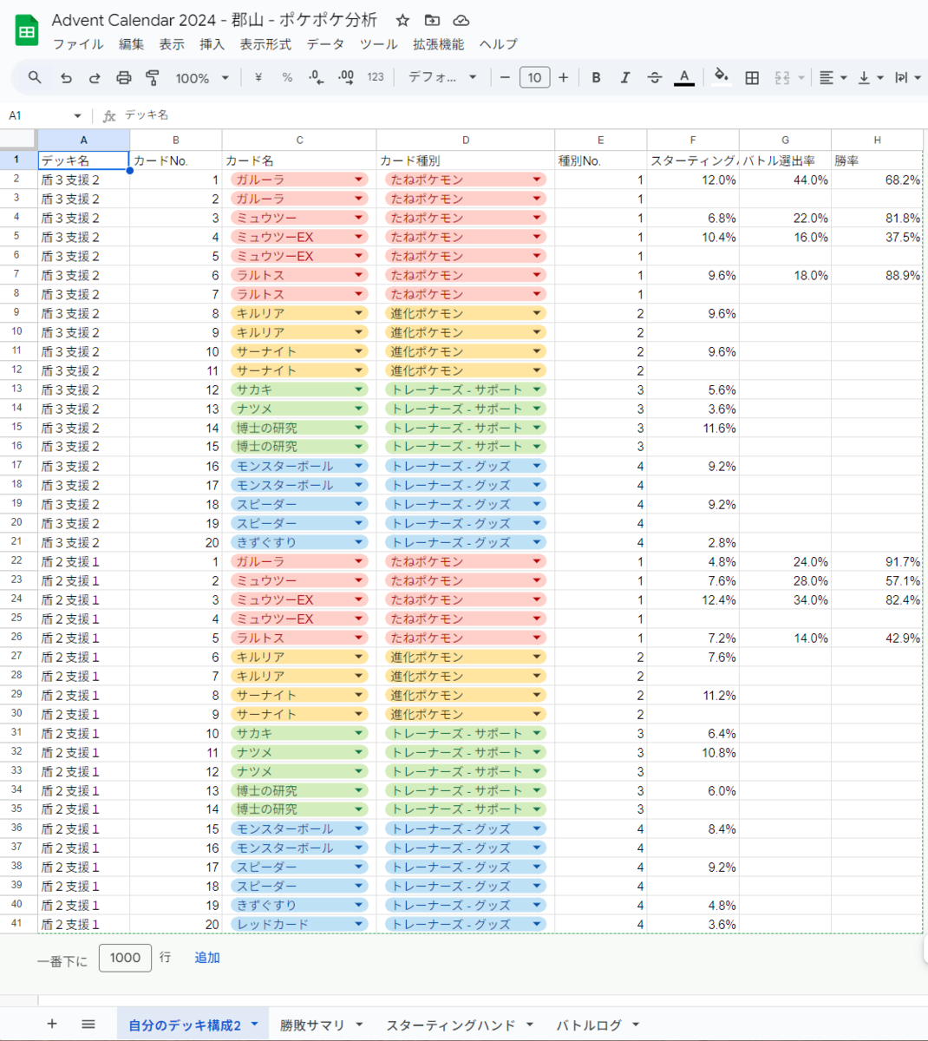Select row 1 header
The width and height of the screenshot is (928, 1041).
(x=16, y=160)
